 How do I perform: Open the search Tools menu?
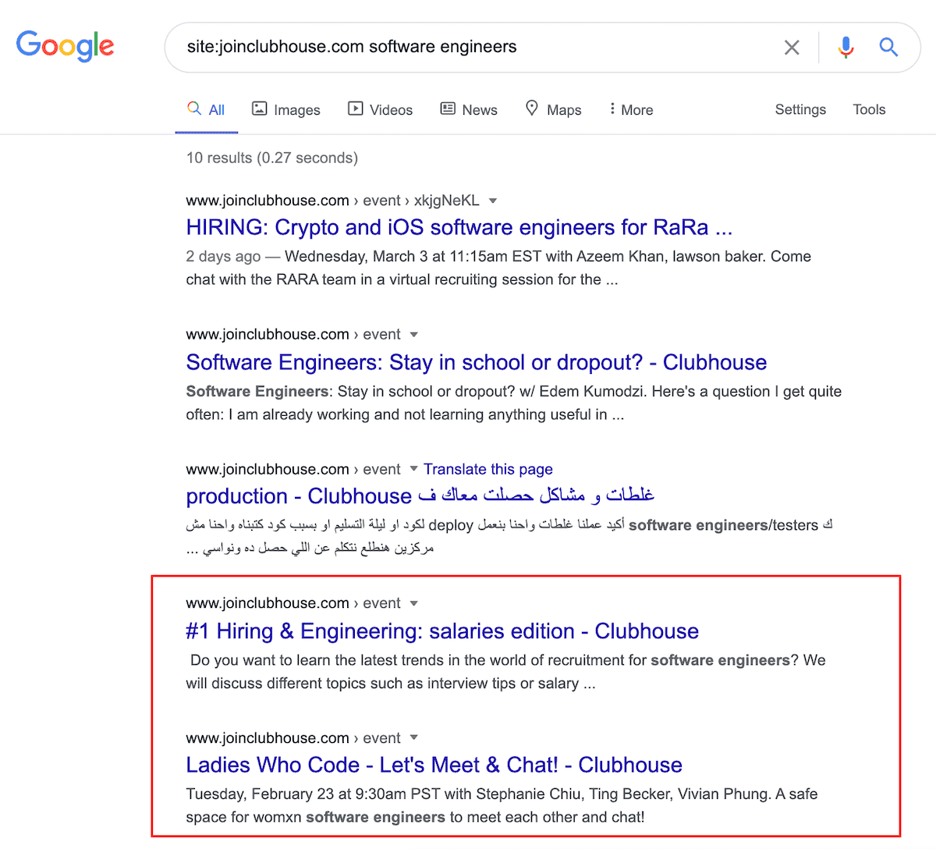click(x=869, y=109)
